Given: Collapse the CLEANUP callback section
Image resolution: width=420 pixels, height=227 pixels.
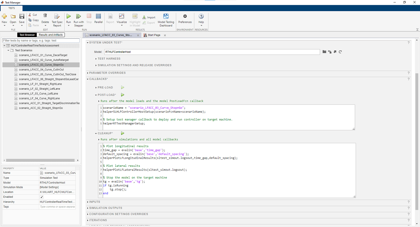Looking at the screenshot, I should pyautogui.click(x=96, y=133).
